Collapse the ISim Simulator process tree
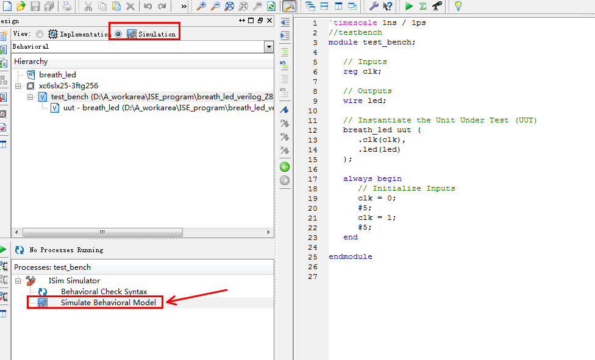 (x=18, y=281)
